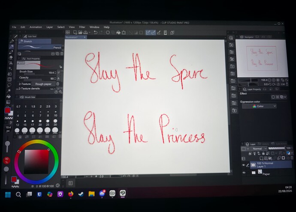Screen dimensions: 296x212
Task: Click the Navigator canvas thumbnail
Action: 262,58
